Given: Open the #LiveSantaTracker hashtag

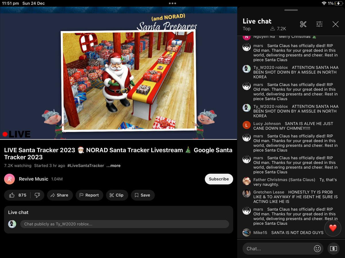Looking at the screenshot, I should point(86,166).
